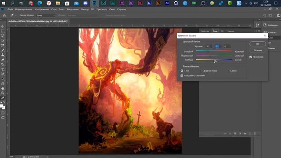This screenshot has height=158, width=281.
Task: Open the Файл menu
Action: 10,9
